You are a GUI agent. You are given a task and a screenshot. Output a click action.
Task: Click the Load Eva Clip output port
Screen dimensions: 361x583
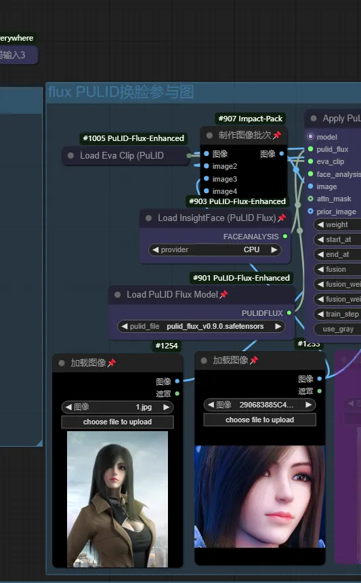coord(189,155)
